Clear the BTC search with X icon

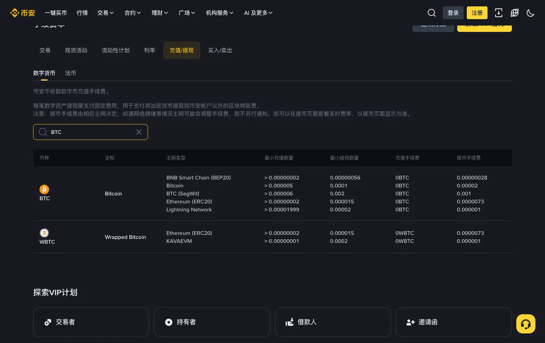tap(139, 132)
